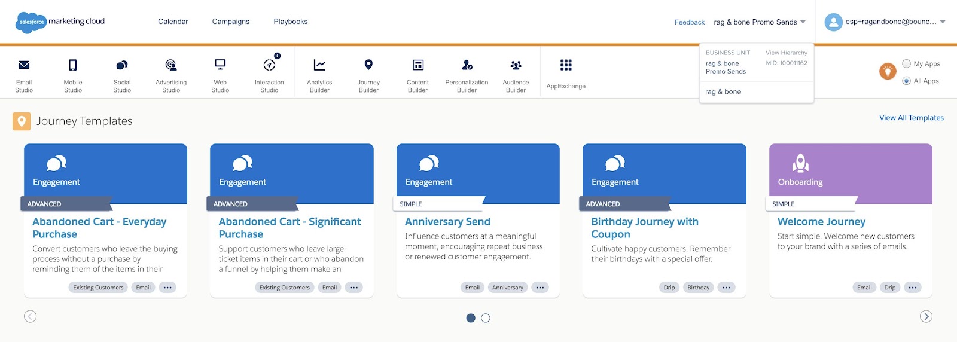Click Email tag on Significant Purchase card
Screen dimensions: 957x342
330,288
